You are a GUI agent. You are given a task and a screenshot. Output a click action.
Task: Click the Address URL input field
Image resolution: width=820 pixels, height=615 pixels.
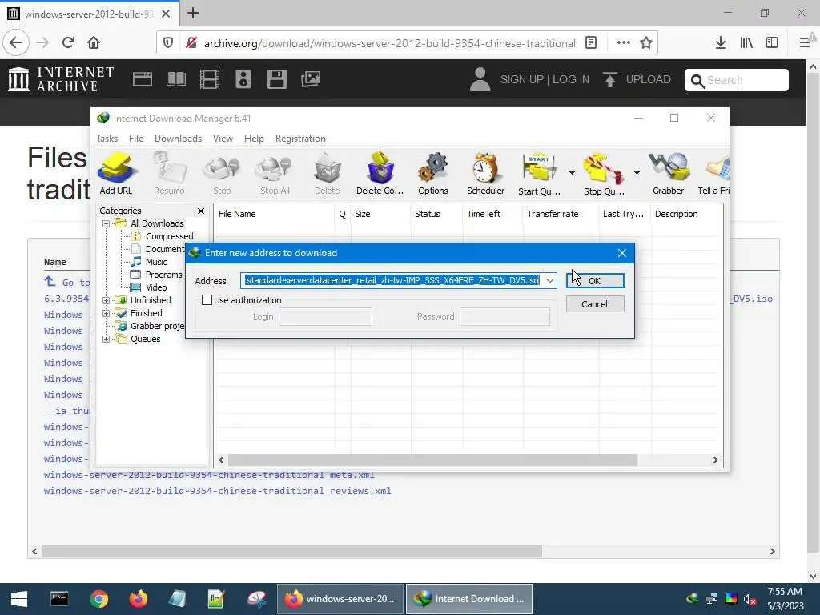pos(392,281)
